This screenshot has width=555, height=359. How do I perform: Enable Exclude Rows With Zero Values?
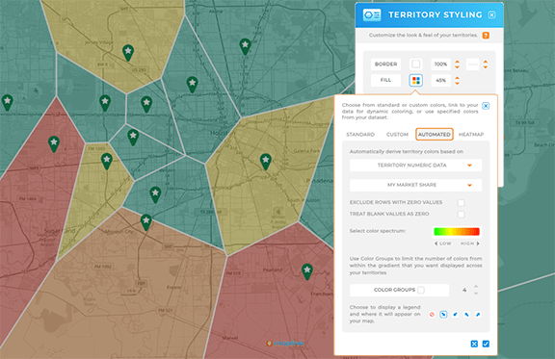tap(461, 203)
